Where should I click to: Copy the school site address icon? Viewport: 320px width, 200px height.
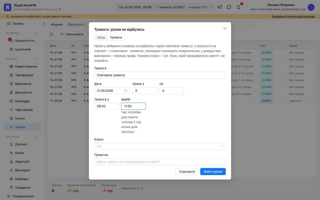tap(59, 9)
